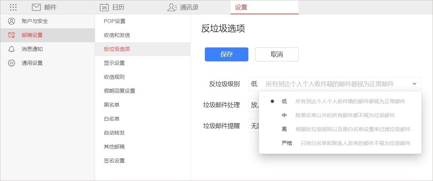Choose the 严格 anti-spam level option
Image resolution: width=433 pixels, height=181 pixels.
pos(287,143)
